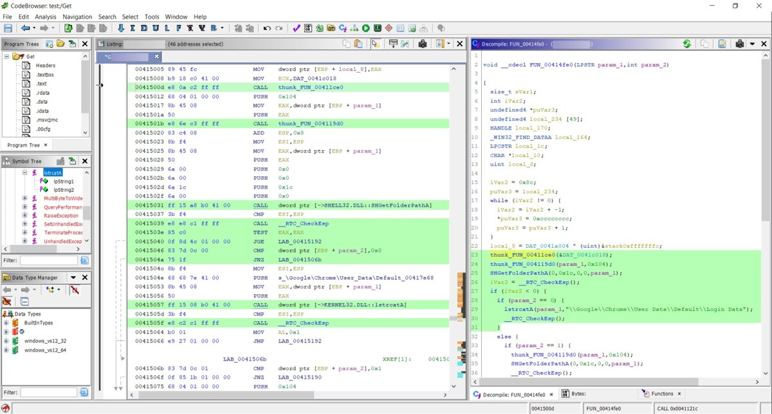Open Listing field editor dropdown arrow
The width and height of the screenshot is (772, 414).
tap(449, 44)
